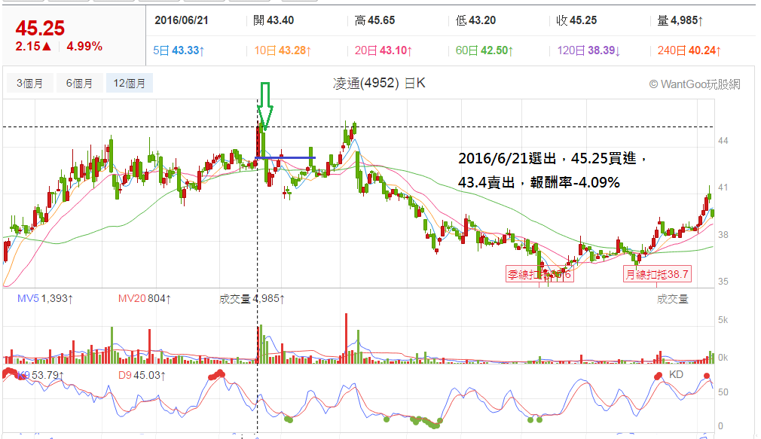Select the 12個月 time range tab
This screenshot has height=439, width=761.
point(129,84)
